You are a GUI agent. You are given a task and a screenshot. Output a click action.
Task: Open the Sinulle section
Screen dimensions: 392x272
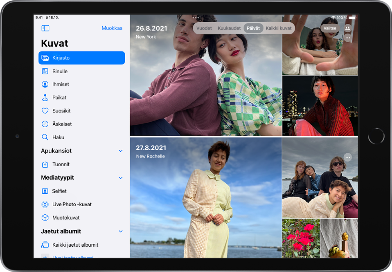60,71
